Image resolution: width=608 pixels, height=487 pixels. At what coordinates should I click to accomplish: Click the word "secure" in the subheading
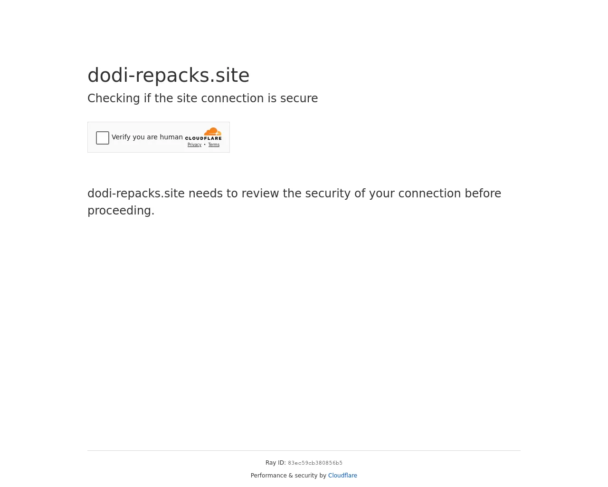pyautogui.click(x=299, y=98)
